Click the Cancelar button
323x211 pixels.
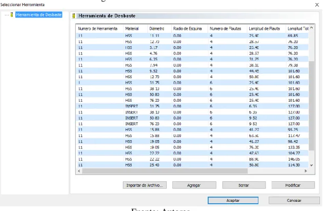(x=294, y=200)
